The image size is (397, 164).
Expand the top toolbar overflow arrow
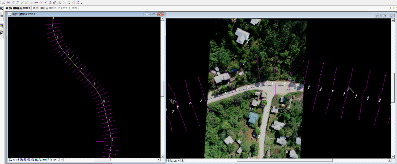click(81, 3)
